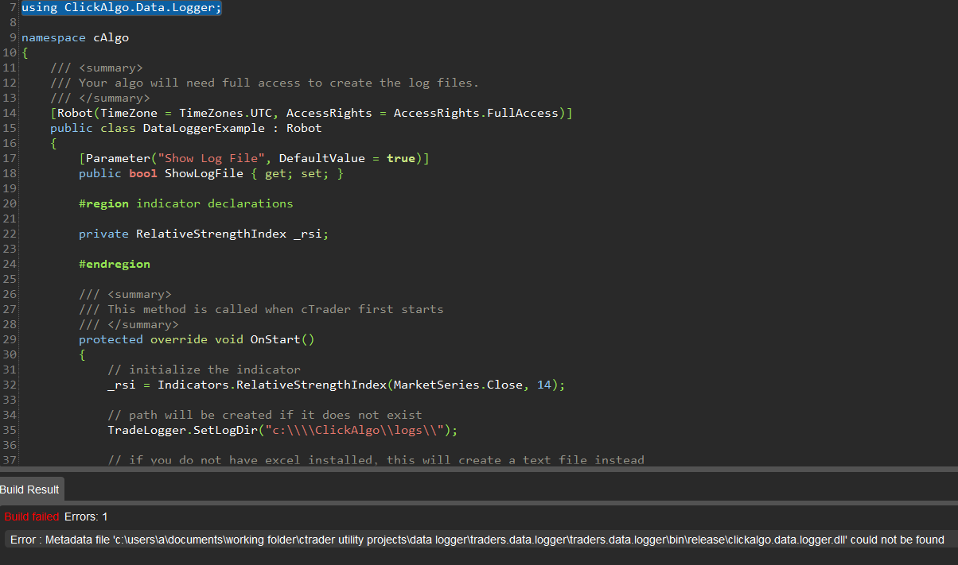Click the highlighted 'using ClickAlgo.Data.Logger;' line
The image size is (958, 565).
122,7
